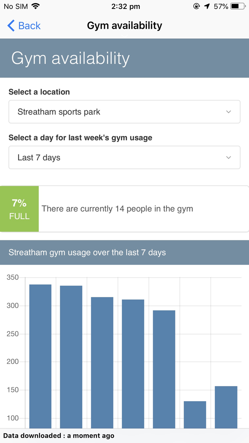Tap the rotation lock status icon

point(196,6)
